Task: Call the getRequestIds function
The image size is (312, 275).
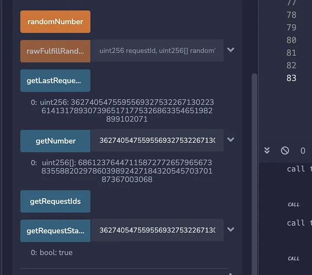Action: [x=55, y=201]
